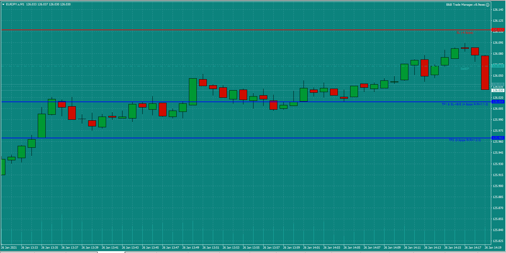Click the 26 Jan 14:01 time label

coord(311,248)
